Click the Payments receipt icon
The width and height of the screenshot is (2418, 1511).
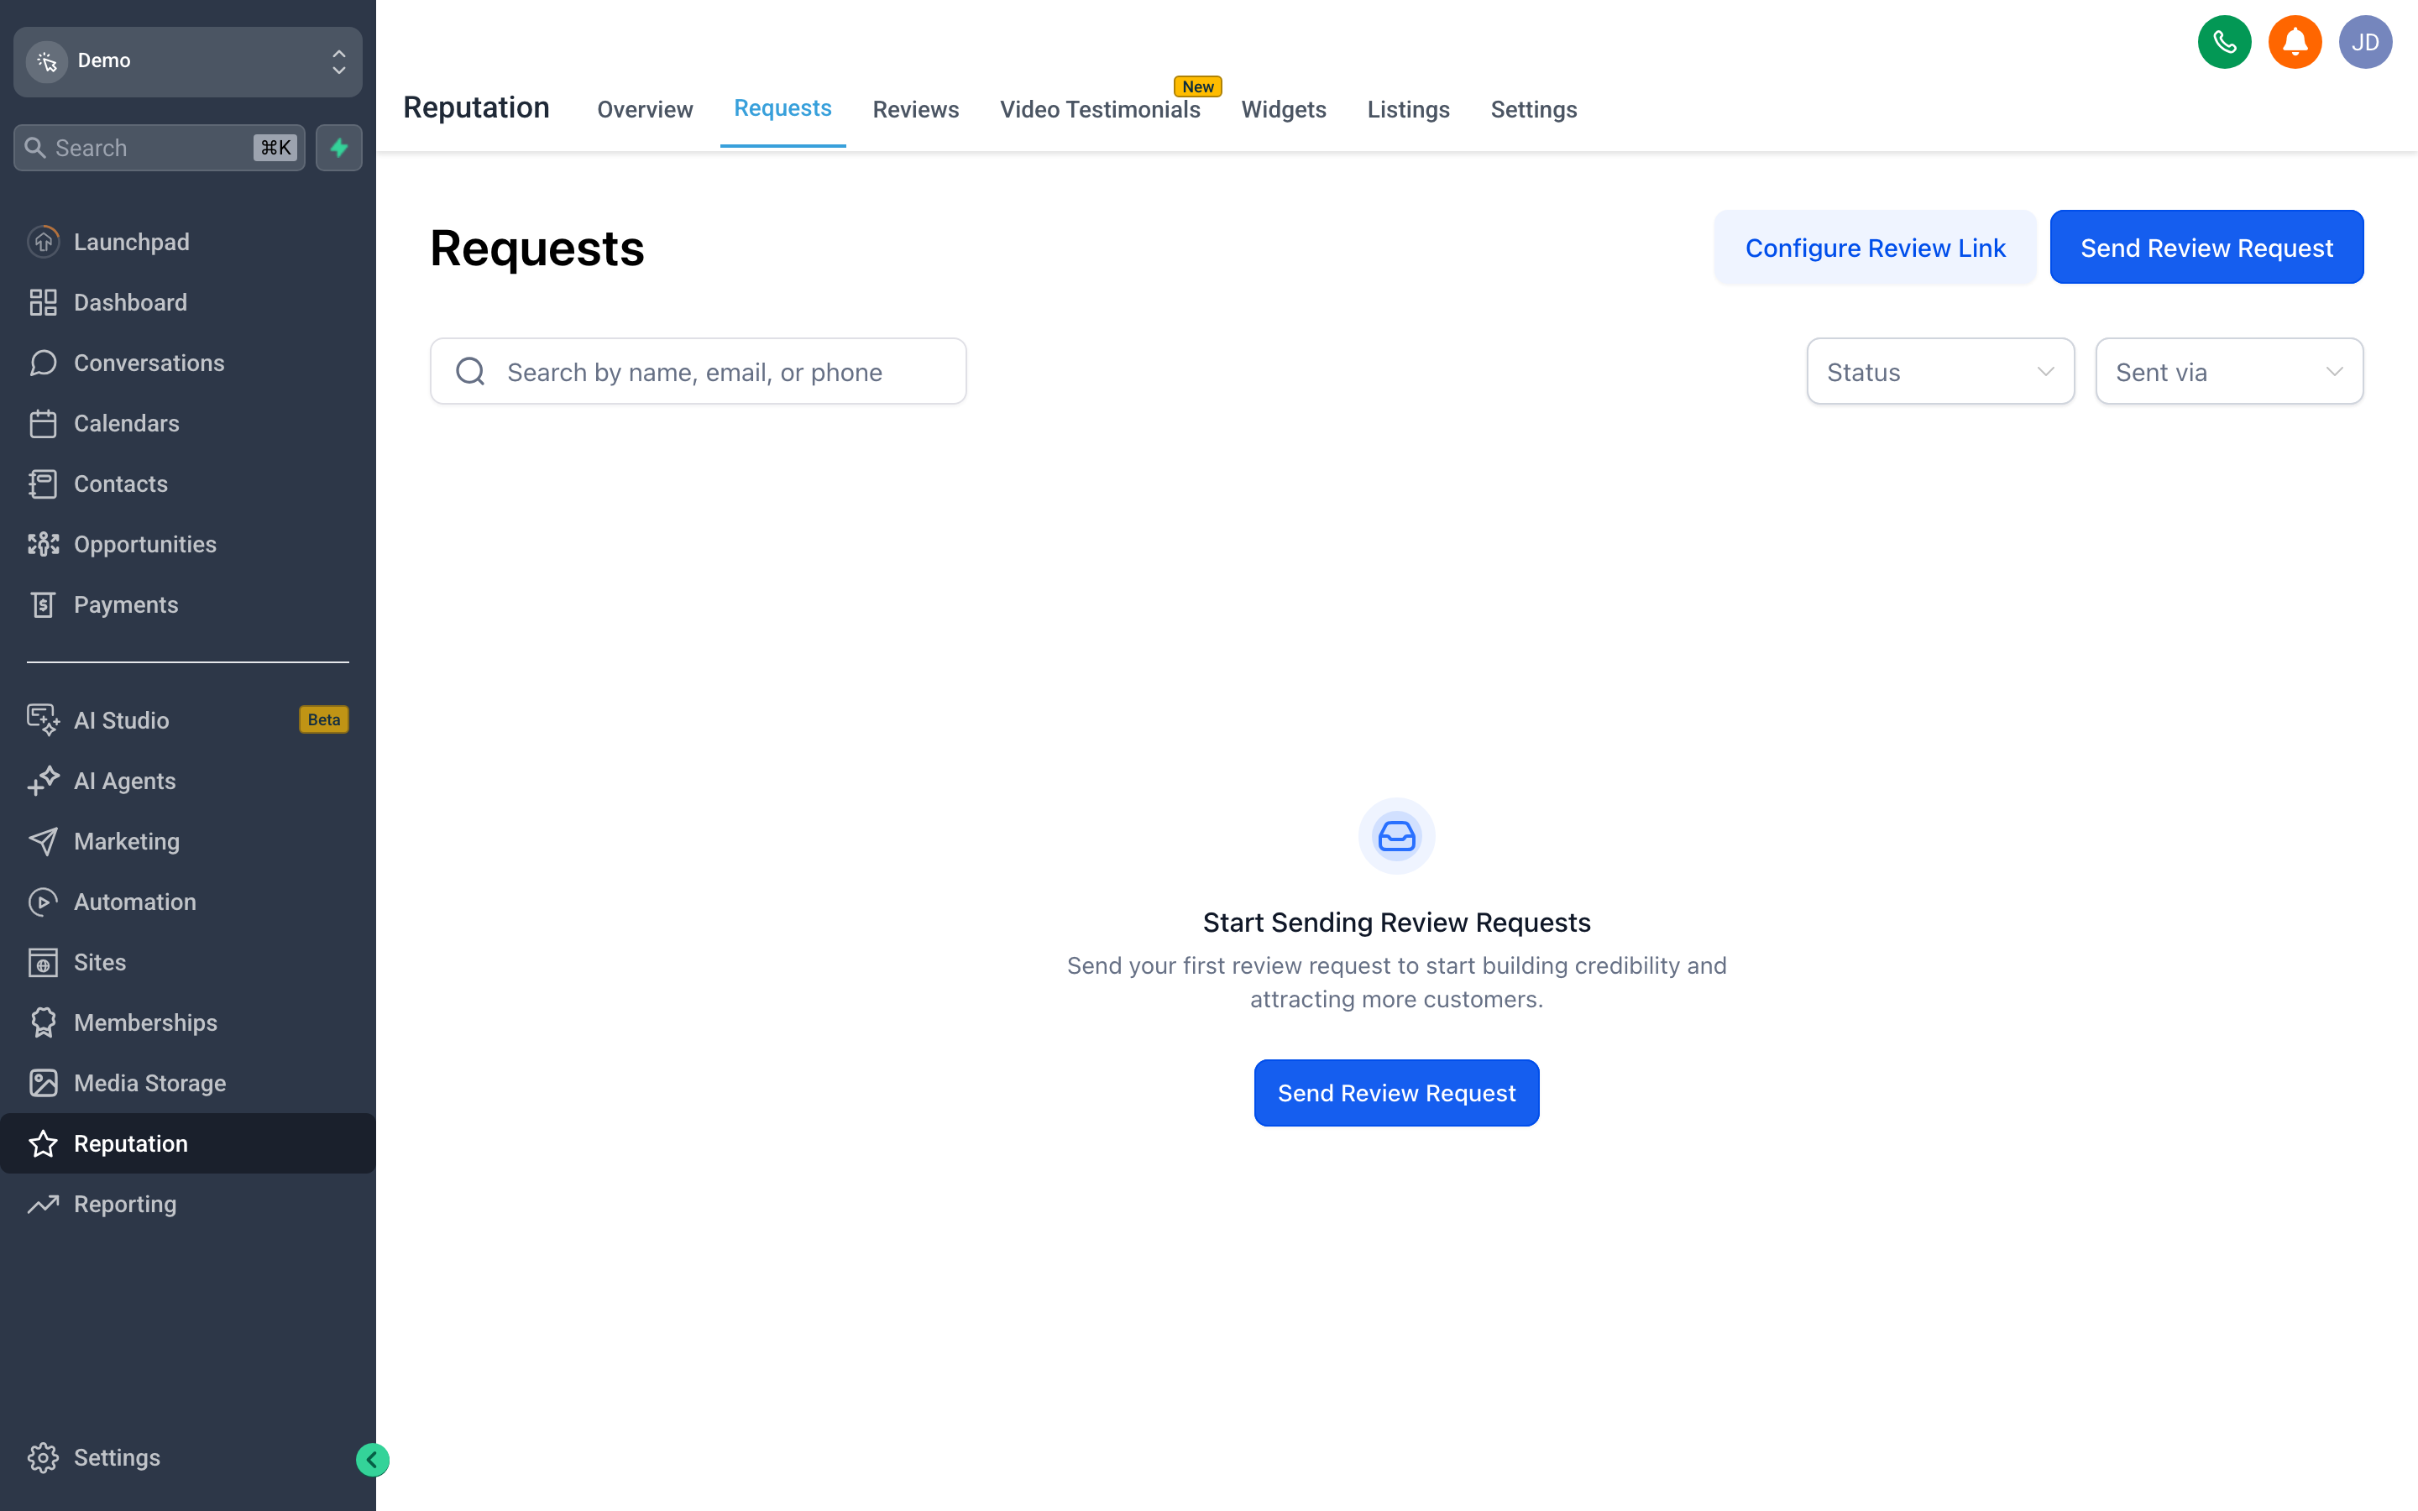coord(43,604)
